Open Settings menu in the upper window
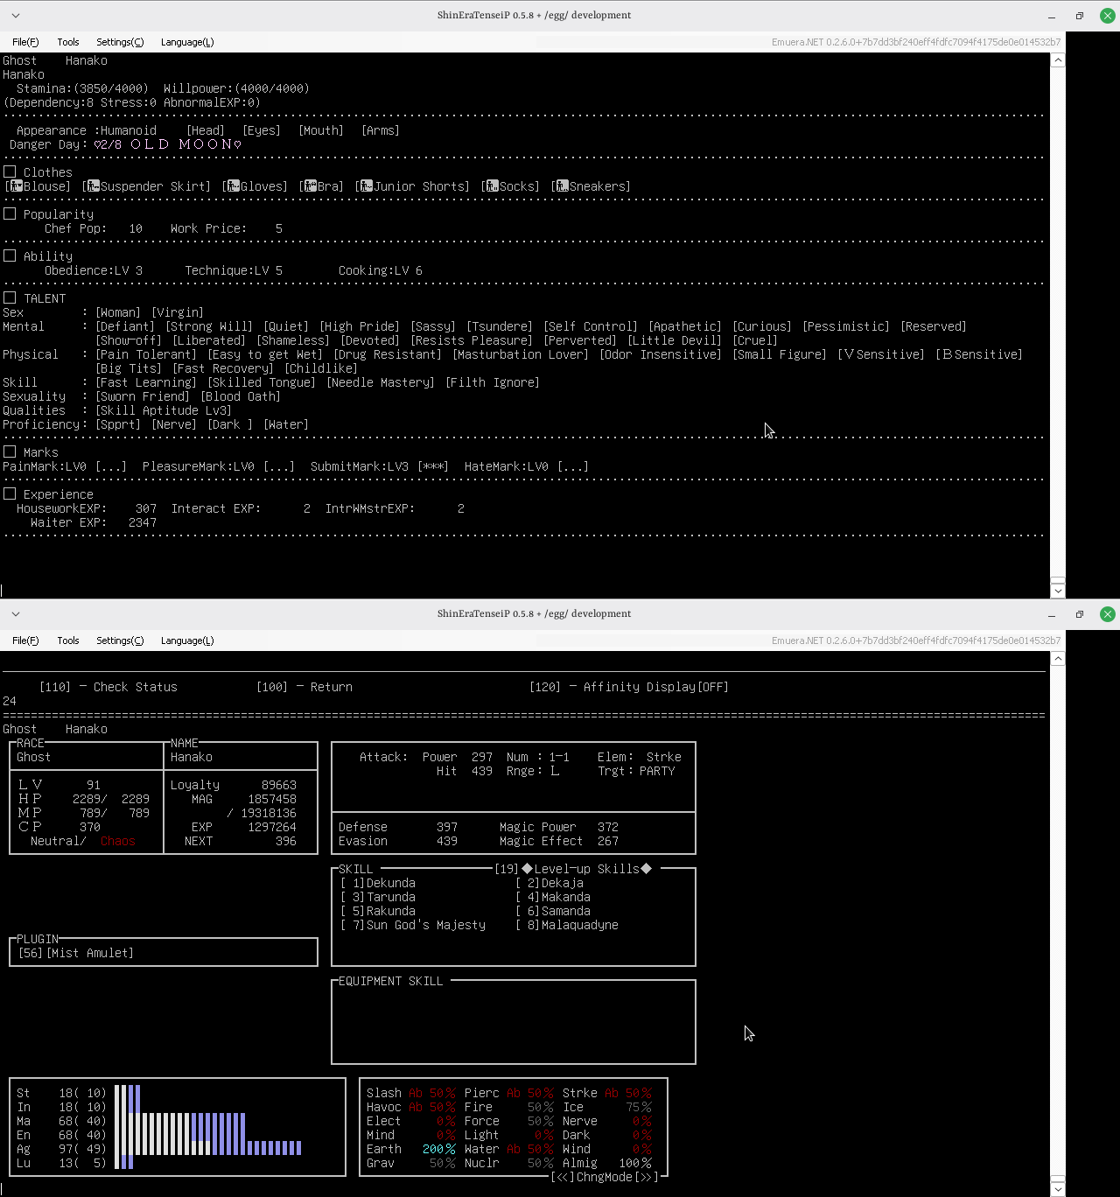 point(120,42)
